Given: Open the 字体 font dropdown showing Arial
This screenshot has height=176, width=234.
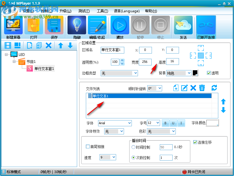Looking at the screenshot, I should click(x=115, y=123).
